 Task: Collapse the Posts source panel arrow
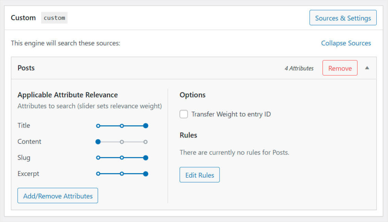367,68
